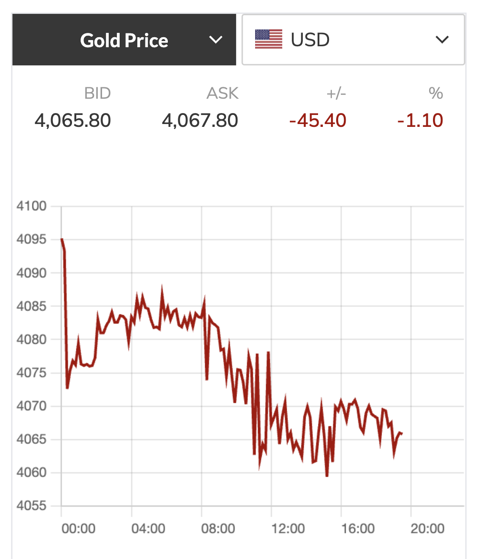Click the +/- column header
The image size is (494, 559).
tap(336, 93)
